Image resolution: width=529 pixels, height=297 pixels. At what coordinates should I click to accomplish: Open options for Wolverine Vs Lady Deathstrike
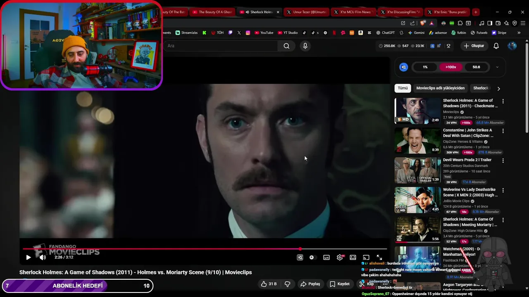coord(503,190)
